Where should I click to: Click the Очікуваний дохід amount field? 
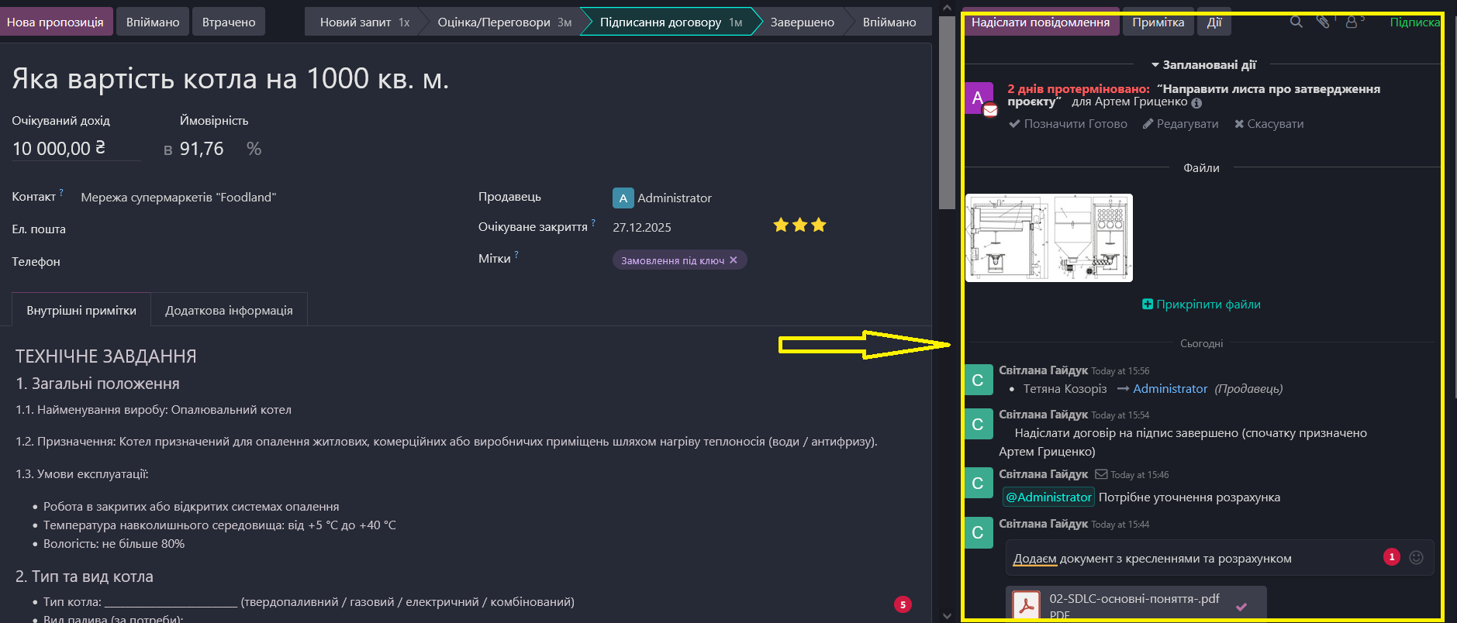(75, 149)
